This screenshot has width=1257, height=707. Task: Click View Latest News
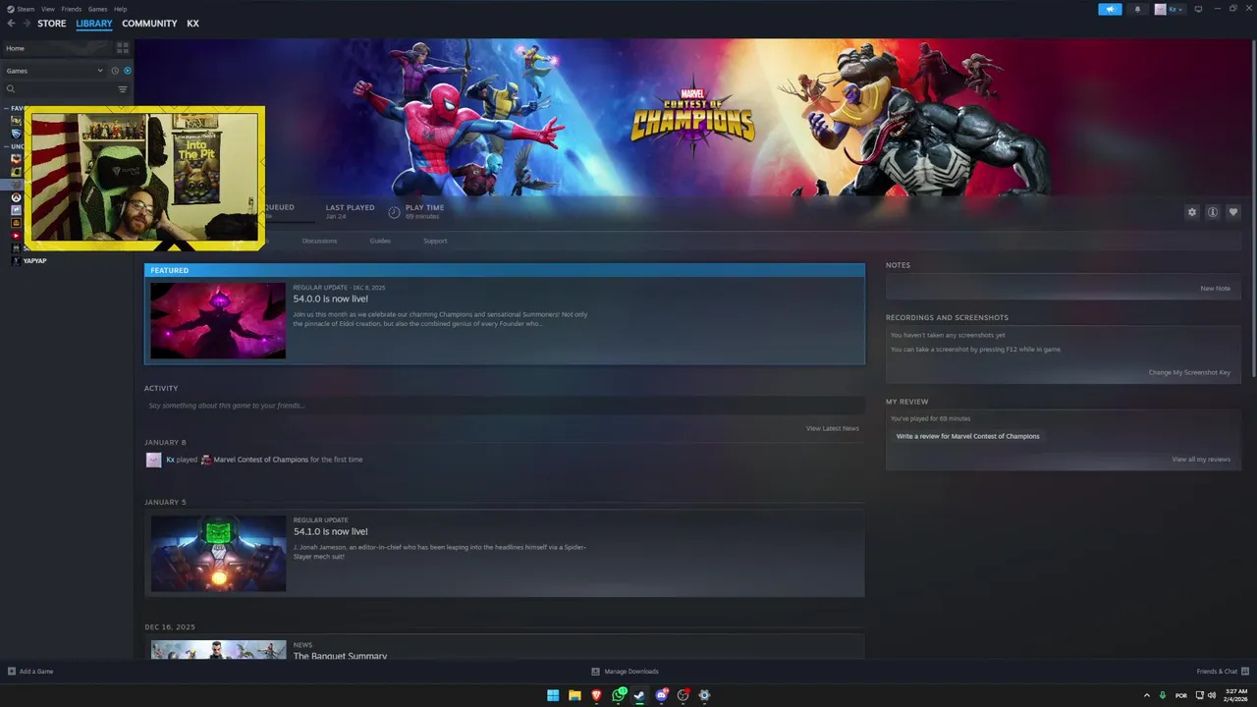tap(833, 428)
